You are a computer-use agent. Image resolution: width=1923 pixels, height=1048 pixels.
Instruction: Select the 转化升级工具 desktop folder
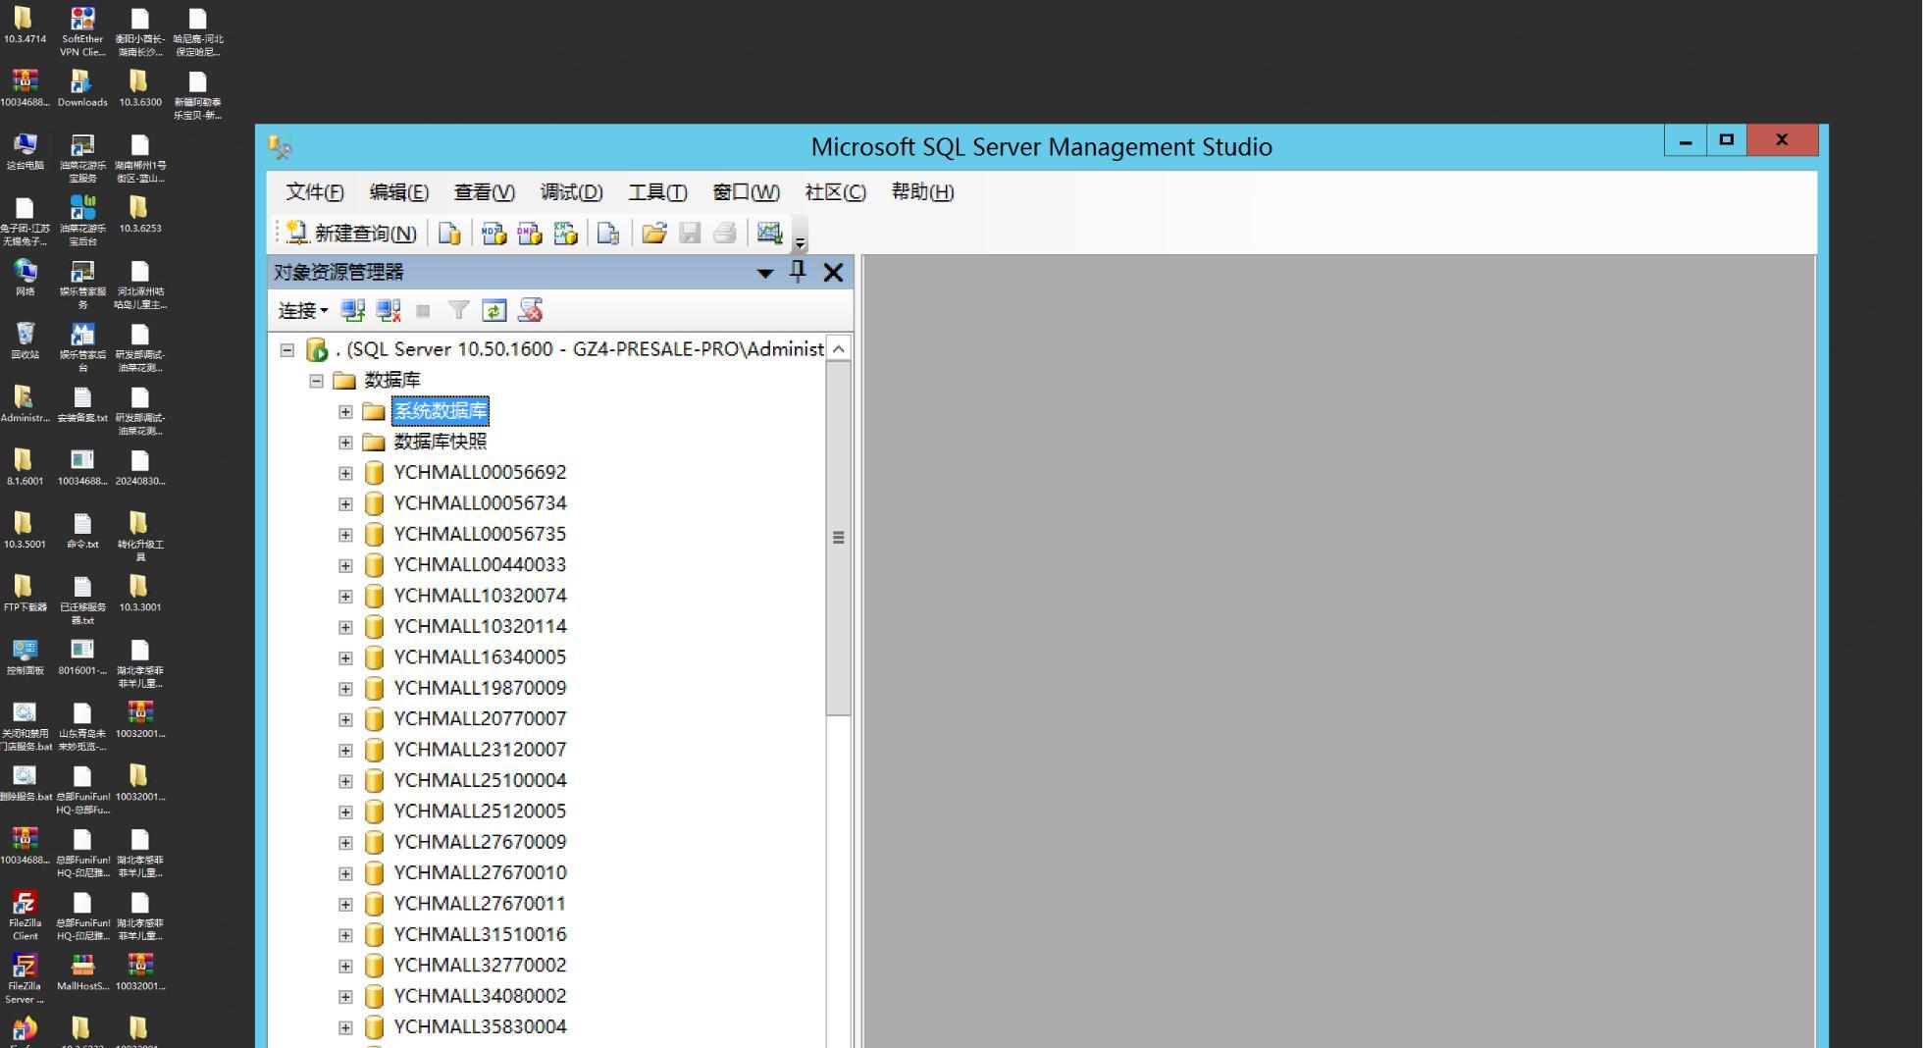pos(139,536)
